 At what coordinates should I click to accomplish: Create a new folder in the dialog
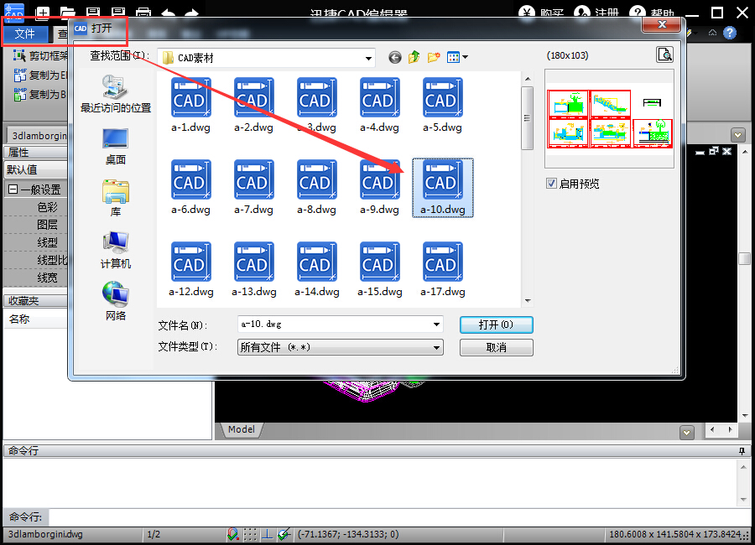(x=434, y=58)
